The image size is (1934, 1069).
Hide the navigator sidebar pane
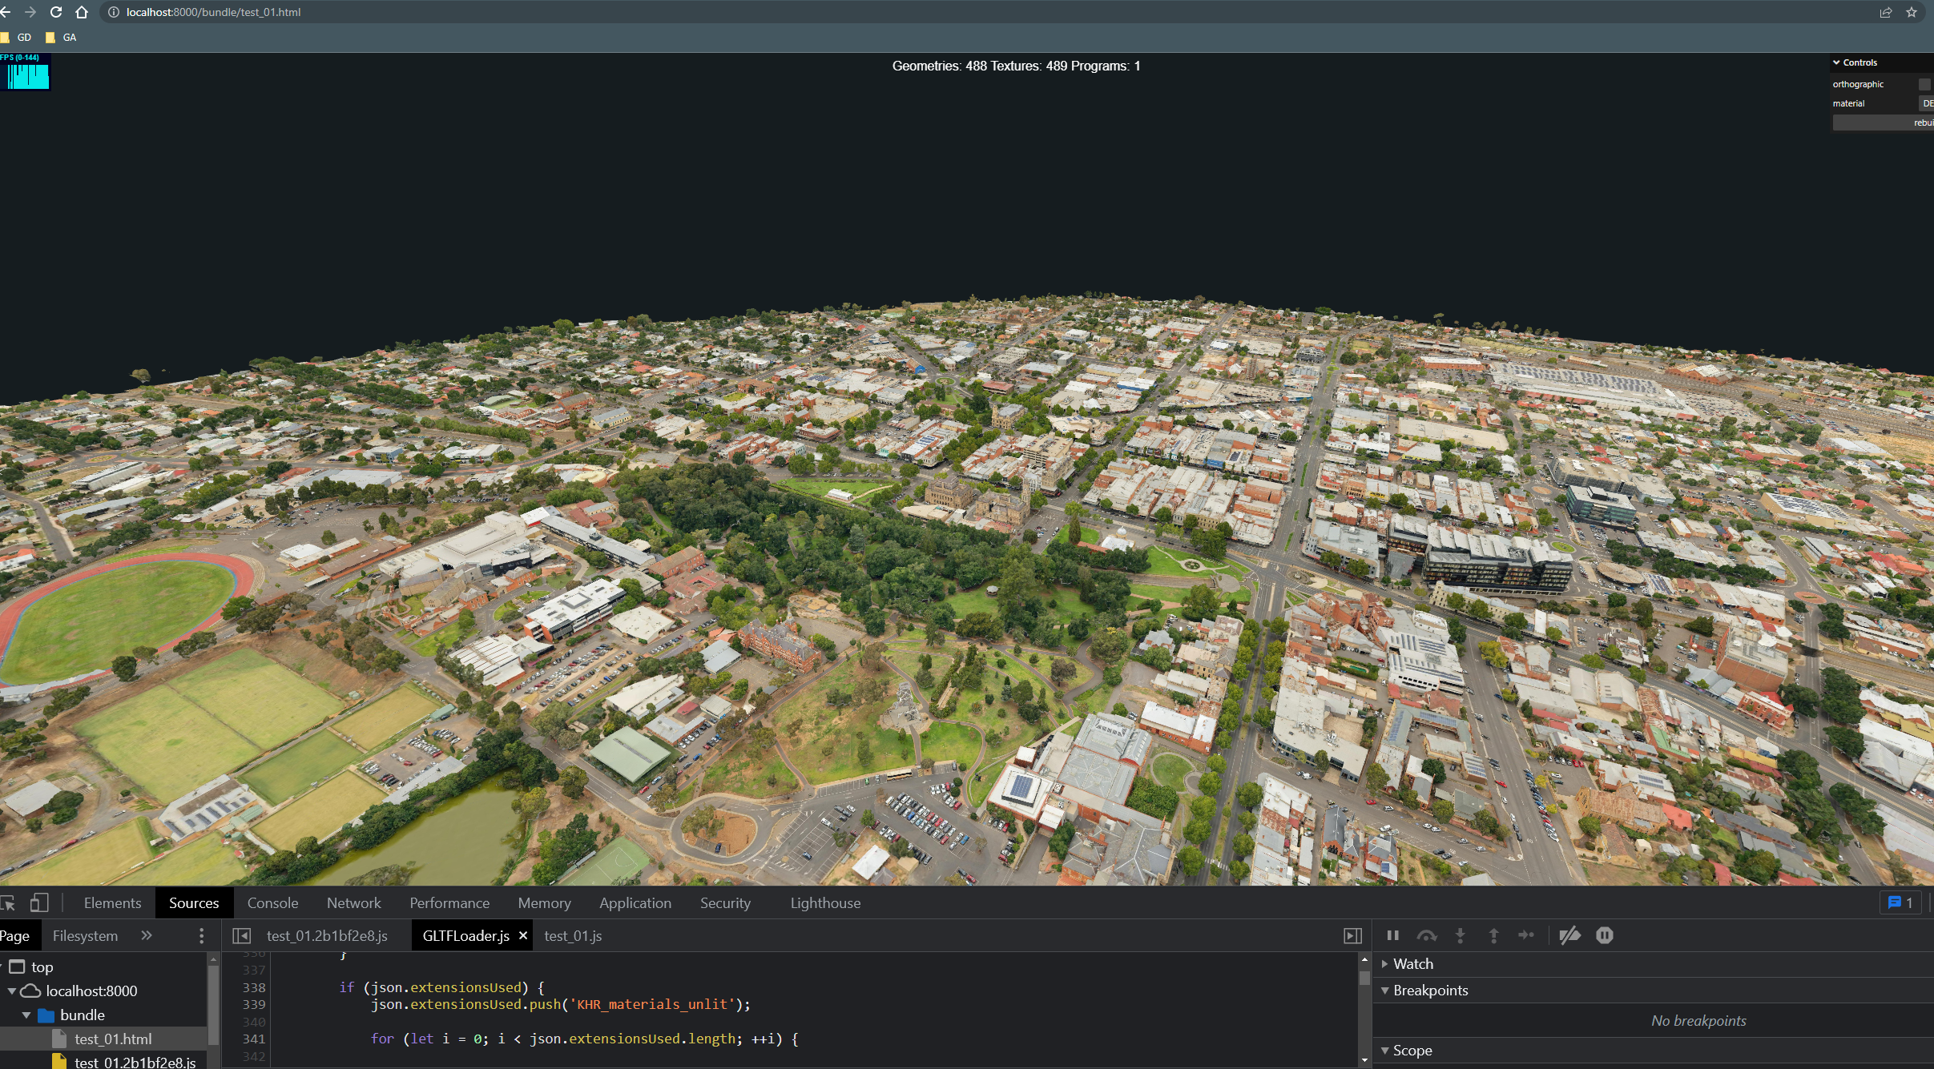pos(241,935)
